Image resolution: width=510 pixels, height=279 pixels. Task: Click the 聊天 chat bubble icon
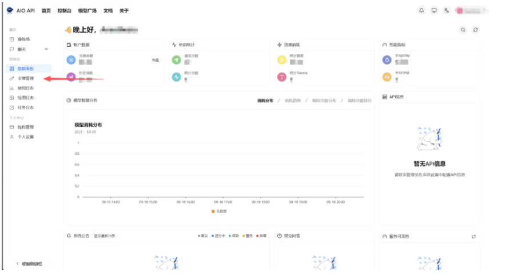(11, 49)
